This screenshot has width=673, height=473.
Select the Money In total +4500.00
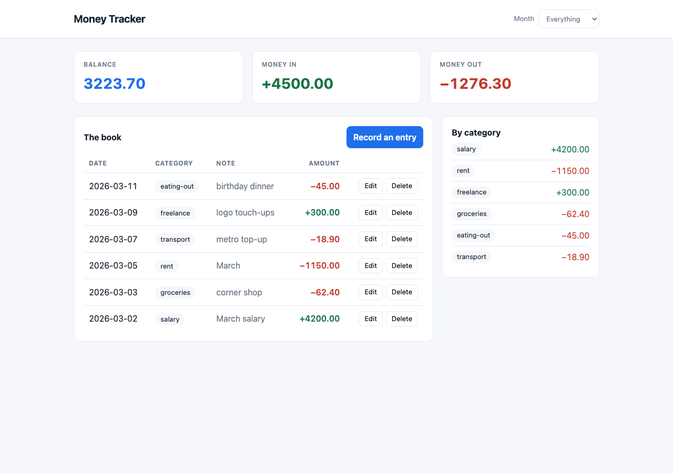[298, 84]
